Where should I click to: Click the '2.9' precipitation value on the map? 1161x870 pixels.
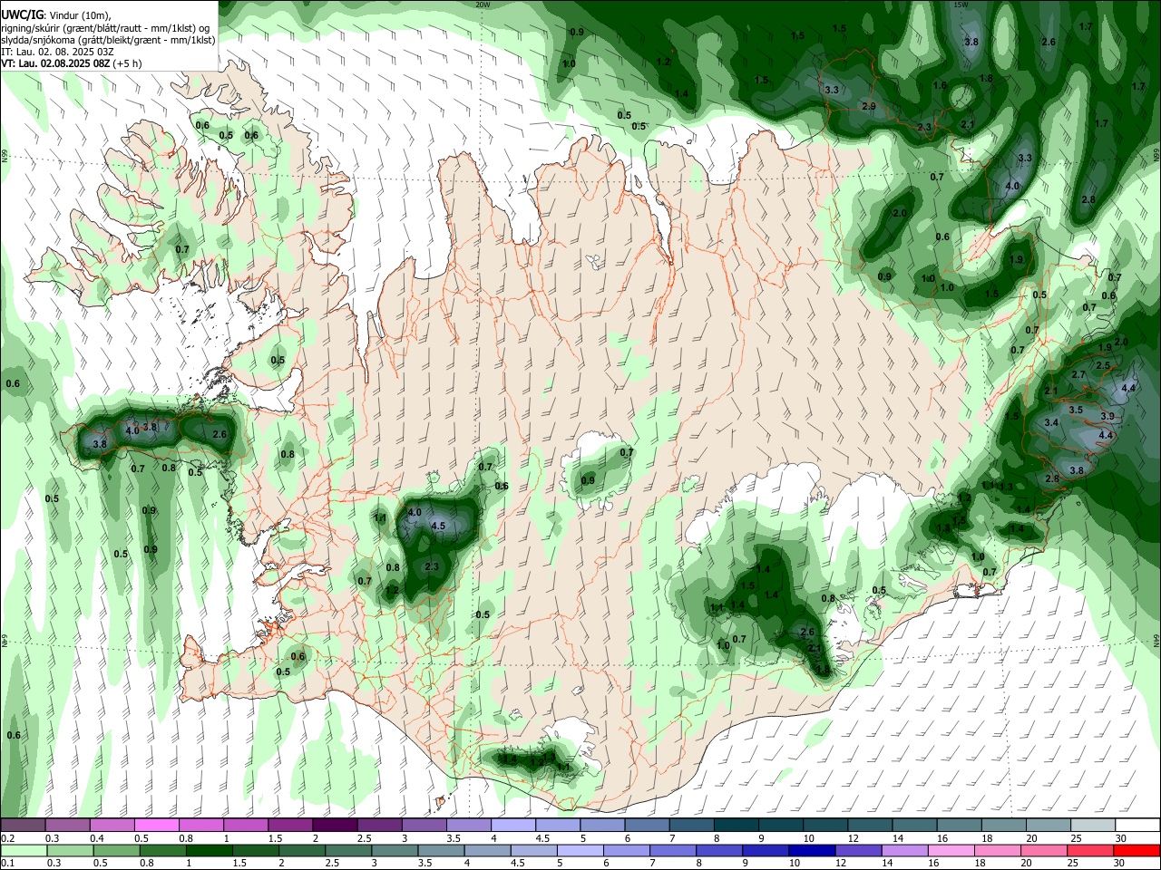pyautogui.click(x=869, y=106)
